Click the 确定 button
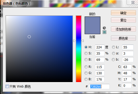This screenshot has height=94, width=138. 123,13
